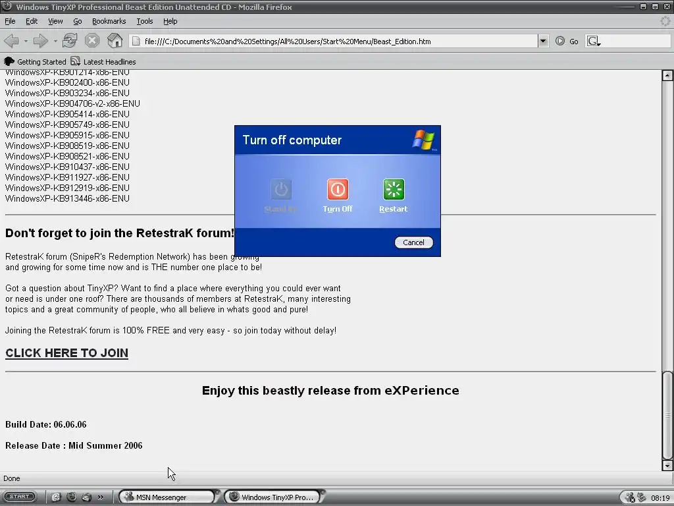Click the vertical scrollbar down arrow
Viewport: 674px width, 506px height.
pos(667,466)
